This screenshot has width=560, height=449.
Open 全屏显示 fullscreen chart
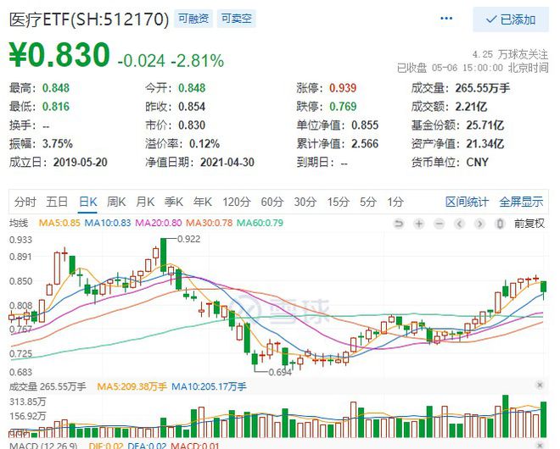521,202
